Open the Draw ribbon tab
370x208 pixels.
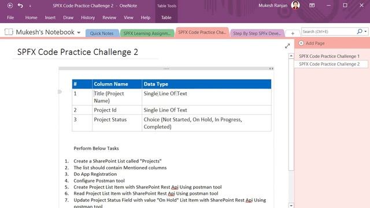click(x=68, y=17)
